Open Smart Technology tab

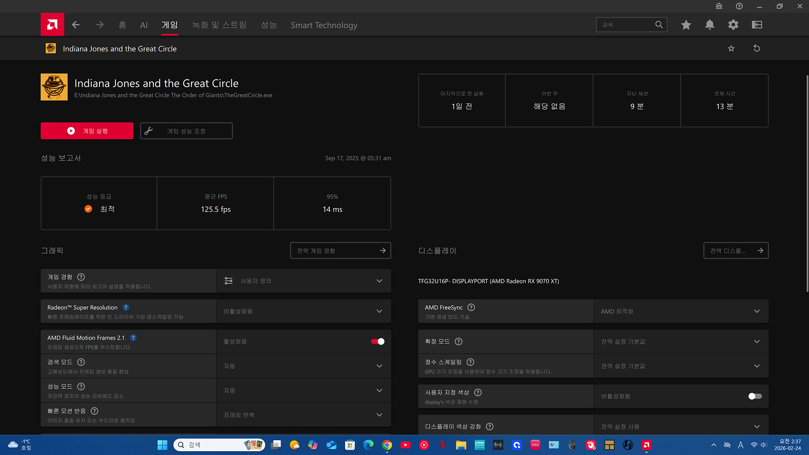[x=324, y=25]
